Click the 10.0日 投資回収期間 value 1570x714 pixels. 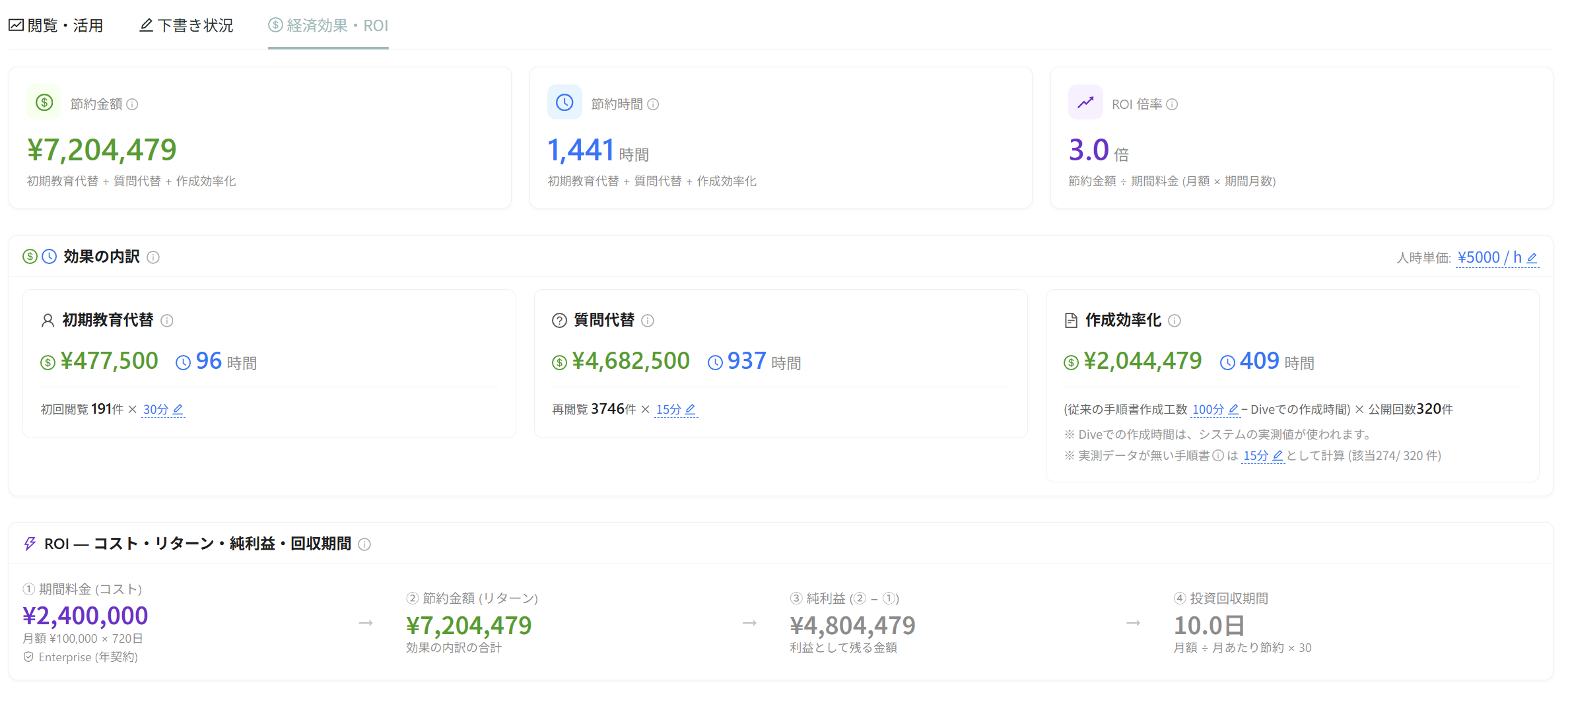(1210, 626)
